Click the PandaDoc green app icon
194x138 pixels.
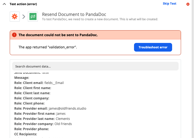33,16
